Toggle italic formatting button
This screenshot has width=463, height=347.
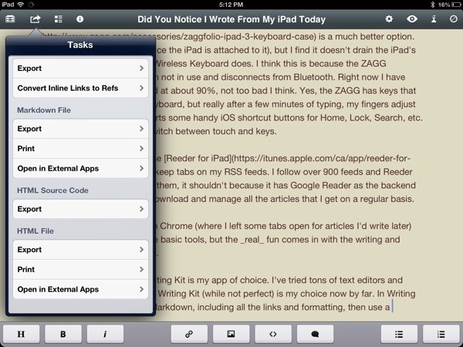105,334
